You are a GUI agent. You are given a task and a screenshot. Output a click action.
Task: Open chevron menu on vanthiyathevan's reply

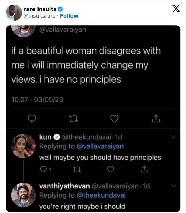(x=174, y=186)
